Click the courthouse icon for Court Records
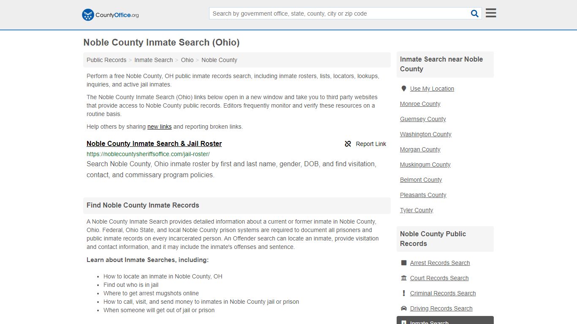This screenshot has height=324, width=577. click(404, 278)
